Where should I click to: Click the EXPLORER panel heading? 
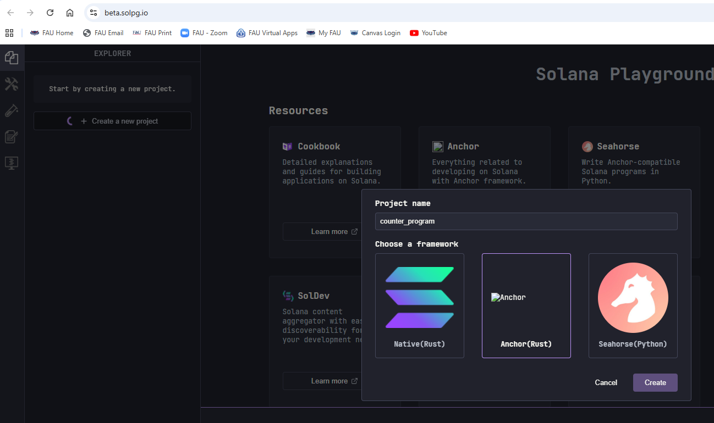[x=112, y=53]
